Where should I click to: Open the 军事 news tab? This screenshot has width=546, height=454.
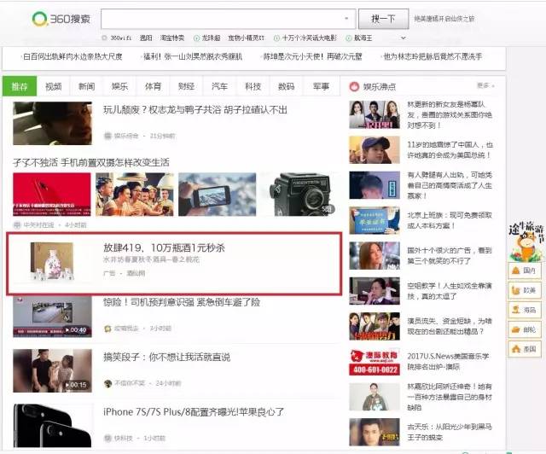320,86
